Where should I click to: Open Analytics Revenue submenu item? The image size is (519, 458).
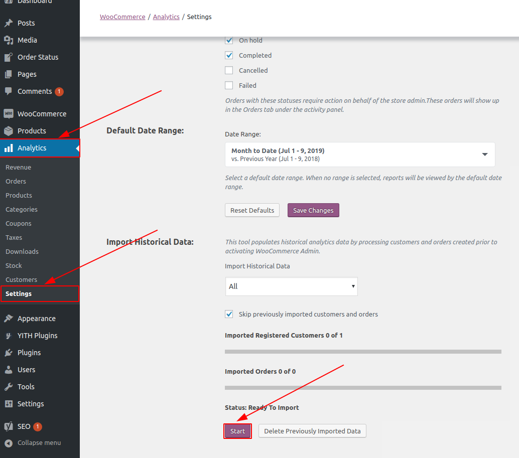click(18, 168)
